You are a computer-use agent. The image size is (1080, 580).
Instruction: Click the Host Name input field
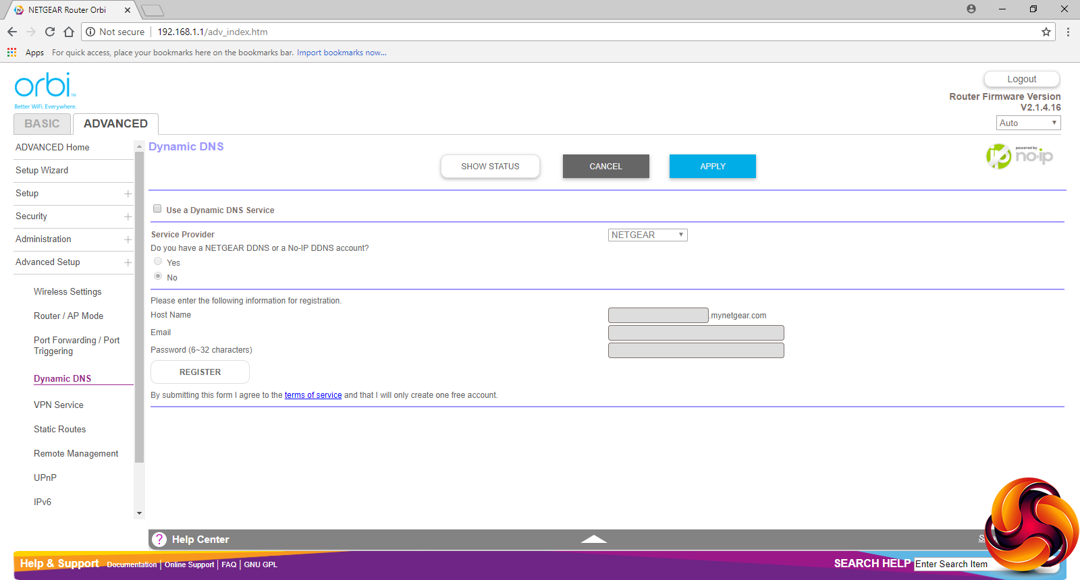point(658,316)
